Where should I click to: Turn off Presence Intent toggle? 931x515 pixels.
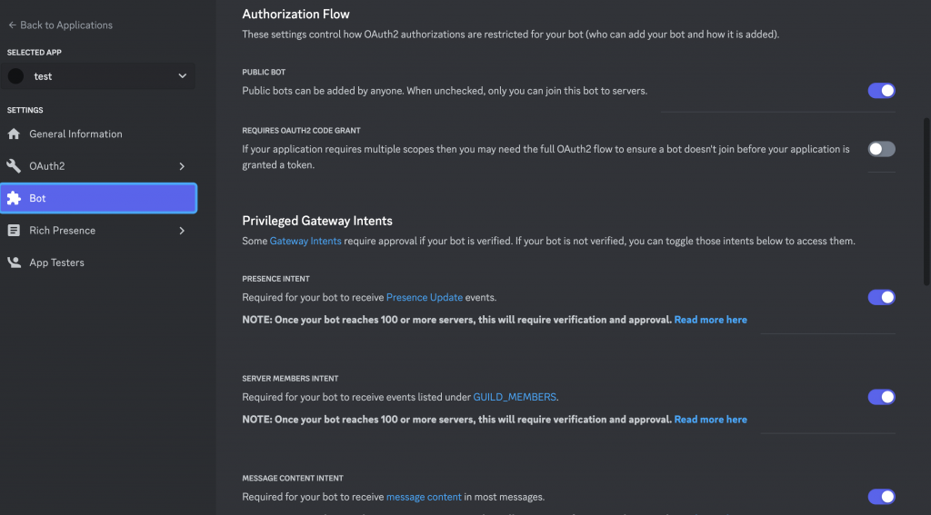click(x=881, y=297)
